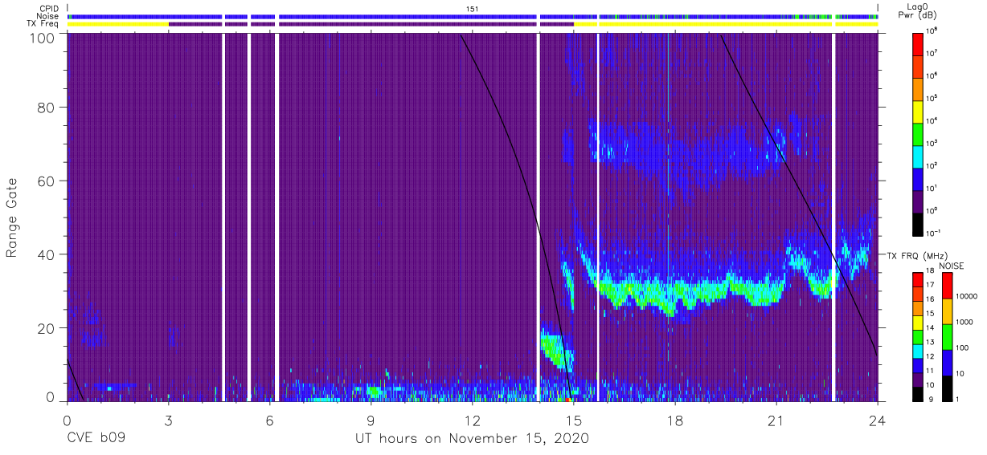Click the 'Noise' row label at top left
The image size is (987, 455).
click(x=47, y=15)
